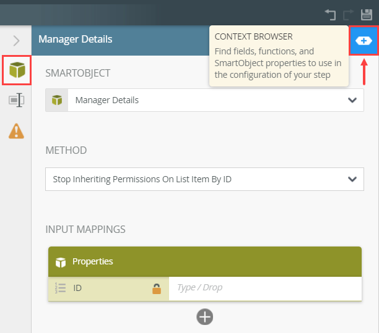Toggle the lock icon on the ID property

[x=157, y=288]
